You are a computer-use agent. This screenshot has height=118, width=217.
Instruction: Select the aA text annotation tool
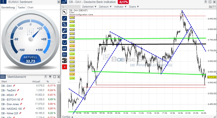(x=65, y=48)
